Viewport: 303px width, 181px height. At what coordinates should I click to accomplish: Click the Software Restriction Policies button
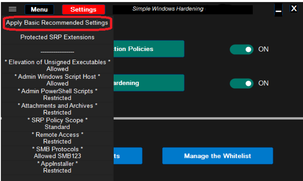coord(148,49)
